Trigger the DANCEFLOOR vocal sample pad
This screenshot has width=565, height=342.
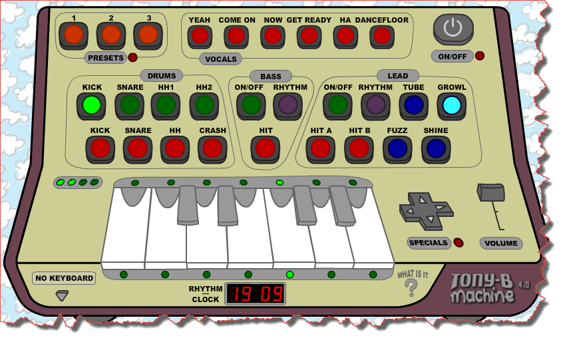pyautogui.click(x=381, y=35)
